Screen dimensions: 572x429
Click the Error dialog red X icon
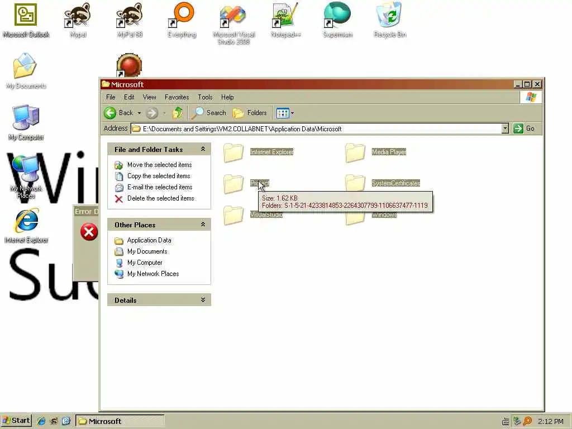[x=89, y=232]
